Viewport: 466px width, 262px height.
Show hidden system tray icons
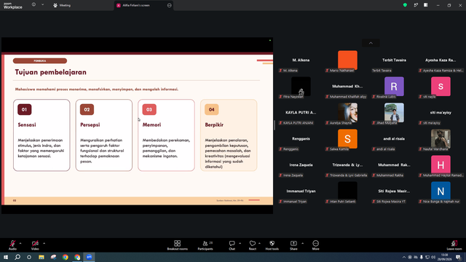click(x=403, y=257)
